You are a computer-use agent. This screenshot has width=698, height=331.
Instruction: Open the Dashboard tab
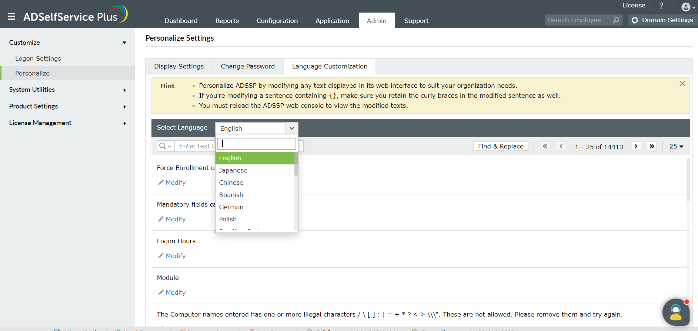click(x=181, y=21)
